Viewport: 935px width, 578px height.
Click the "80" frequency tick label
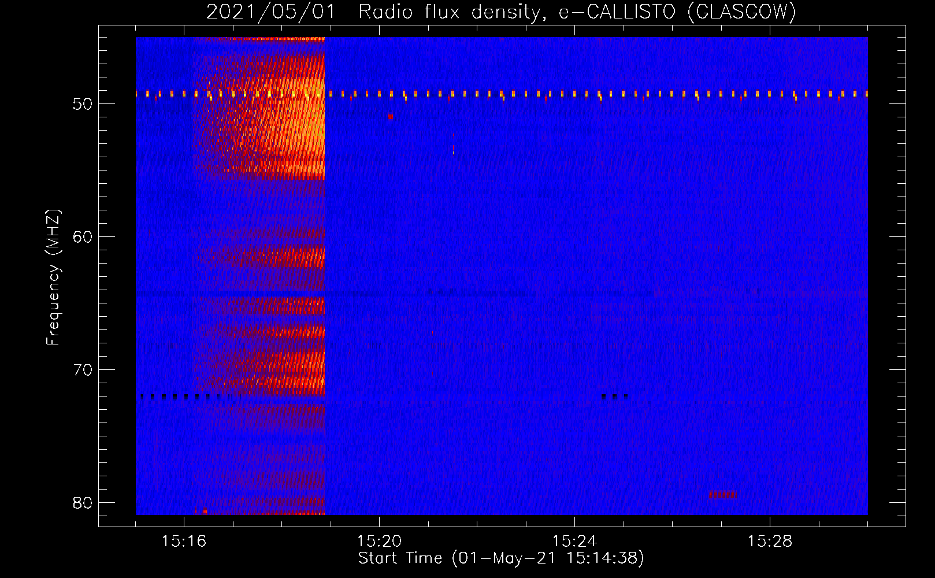tap(83, 503)
